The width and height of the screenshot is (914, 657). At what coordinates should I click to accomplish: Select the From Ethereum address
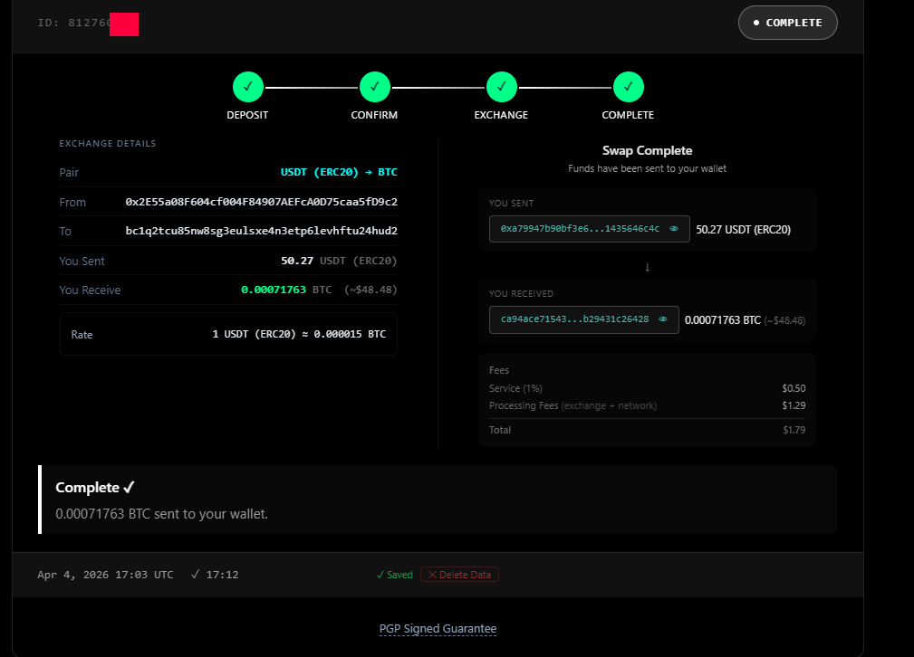[x=261, y=202]
